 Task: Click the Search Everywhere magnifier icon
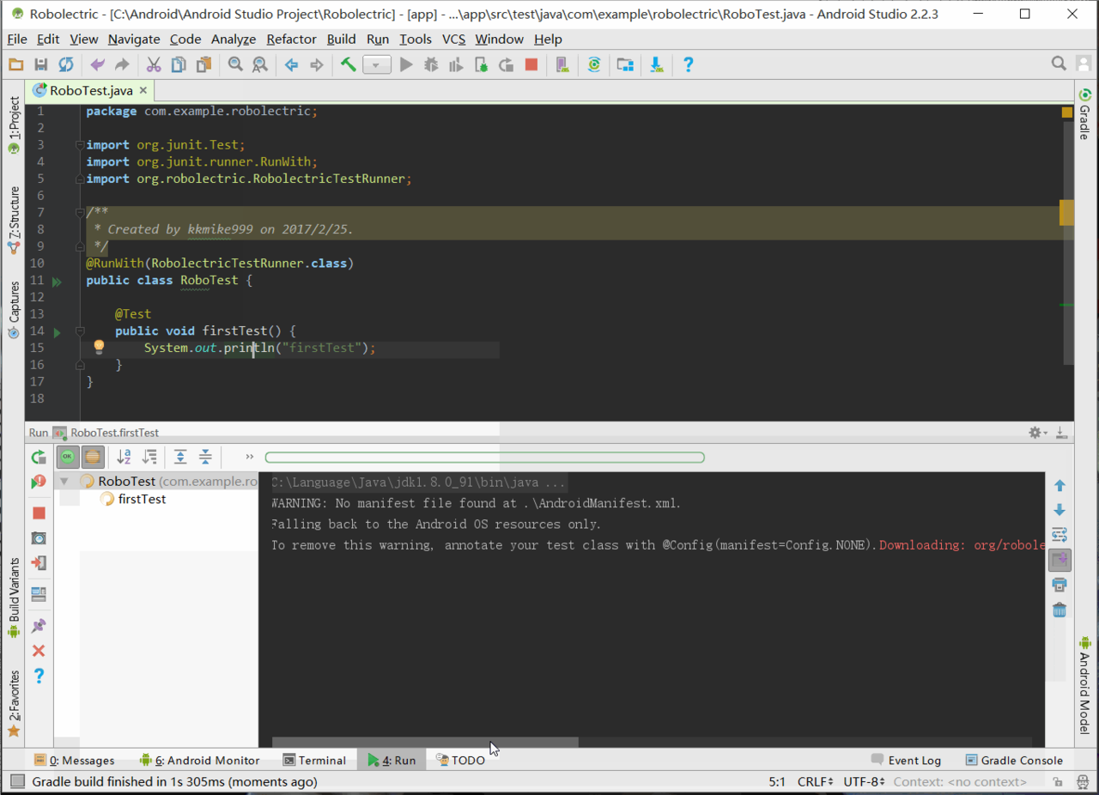coord(1059,64)
